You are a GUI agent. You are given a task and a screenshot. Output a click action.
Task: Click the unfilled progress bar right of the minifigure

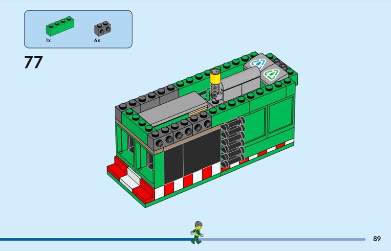tap(283, 239)
